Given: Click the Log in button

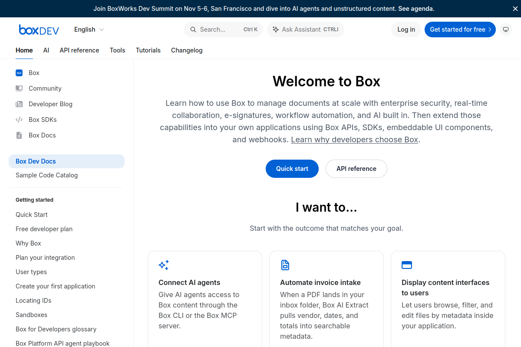Looking at the screenshot, I should [406, 29].
